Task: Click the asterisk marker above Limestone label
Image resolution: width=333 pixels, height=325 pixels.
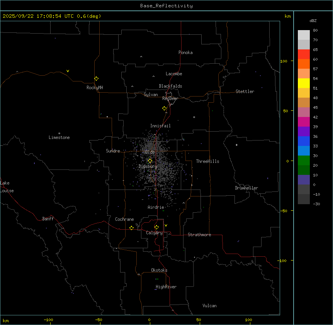Action: (59, 133)
